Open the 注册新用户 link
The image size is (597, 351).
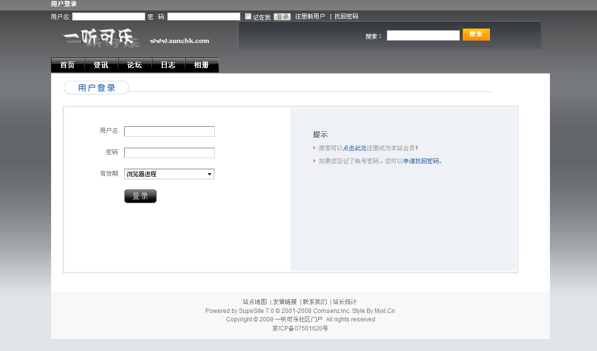coord(310,17)
